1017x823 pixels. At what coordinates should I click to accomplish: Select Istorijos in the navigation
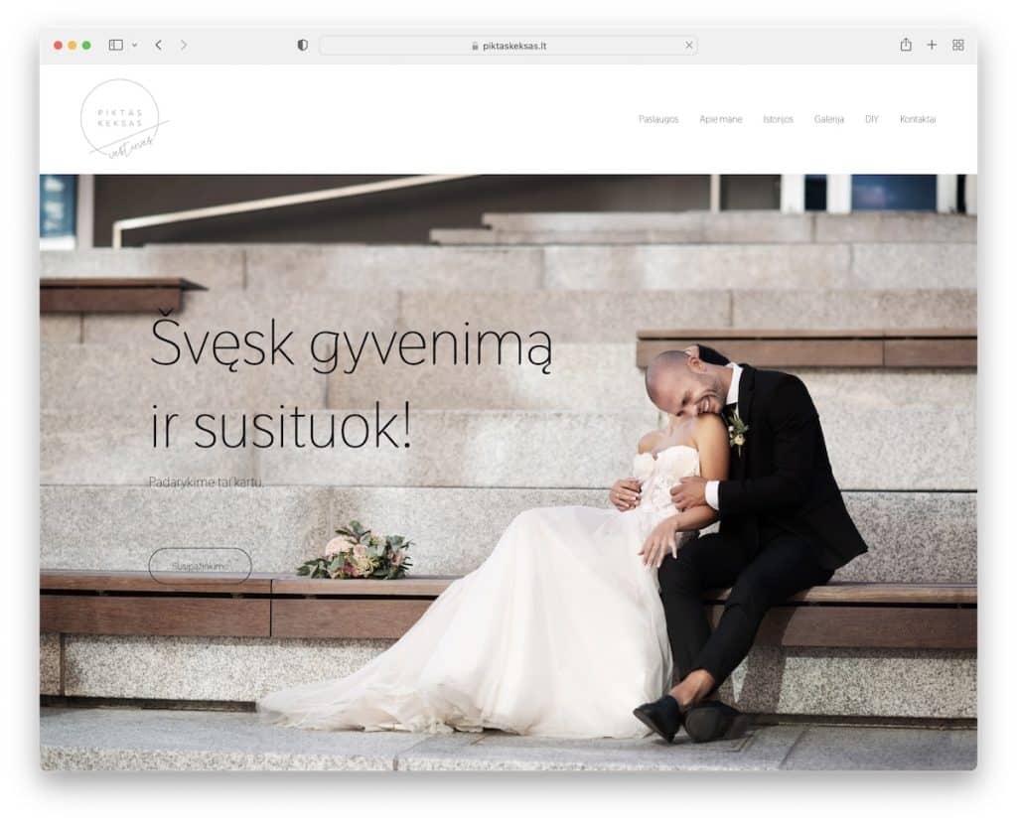tap(778, 119)
